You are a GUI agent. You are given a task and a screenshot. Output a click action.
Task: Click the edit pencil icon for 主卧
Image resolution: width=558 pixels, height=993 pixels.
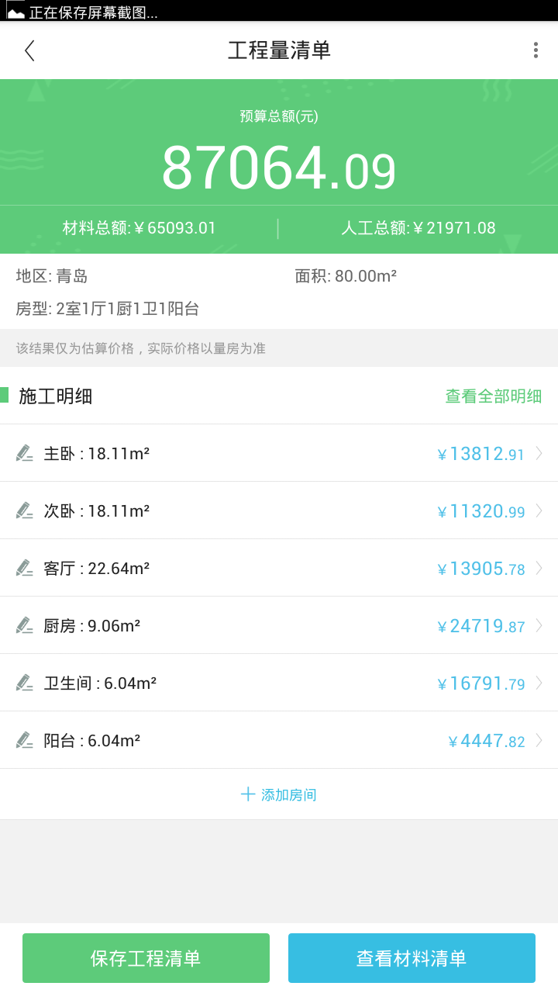pos(25,453)
